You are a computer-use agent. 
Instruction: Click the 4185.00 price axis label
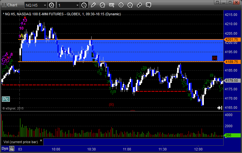click(231, 70)
